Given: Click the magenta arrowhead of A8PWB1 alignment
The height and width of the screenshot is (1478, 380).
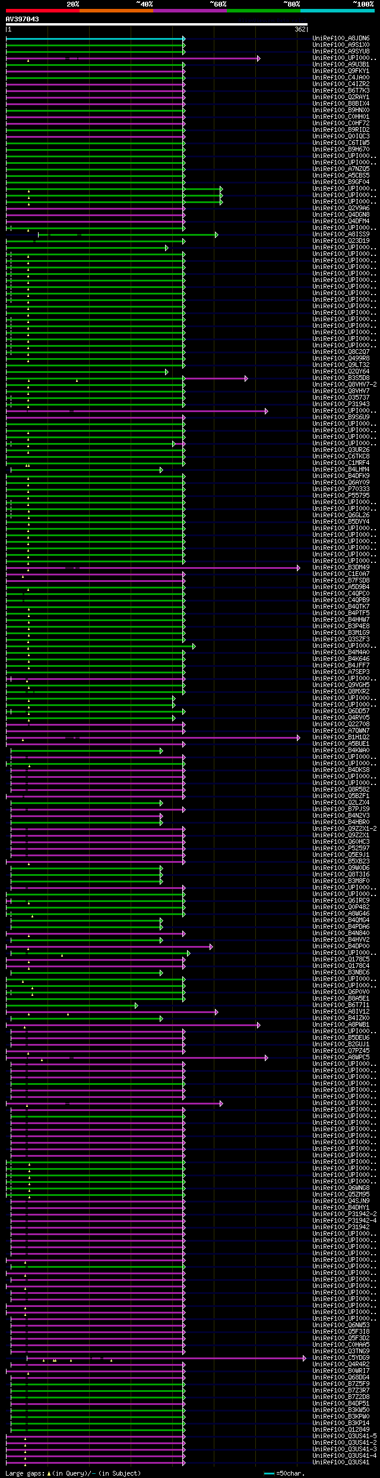Looking at the screenshot, I should pos(258,1026).
